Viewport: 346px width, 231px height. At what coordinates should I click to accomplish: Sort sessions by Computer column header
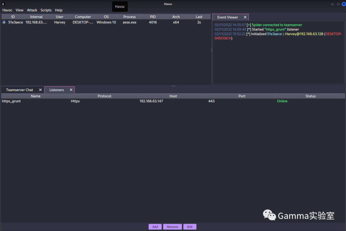click(83, 17)
